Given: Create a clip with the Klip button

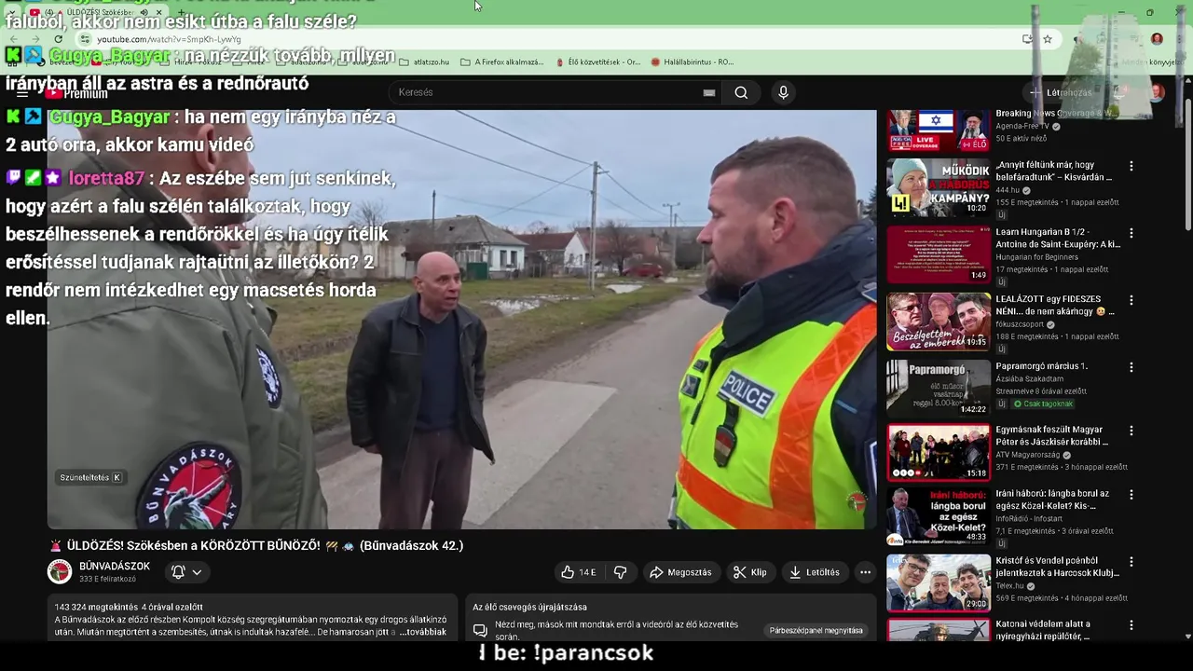Looking at the screenshot, I should [749, 572].
